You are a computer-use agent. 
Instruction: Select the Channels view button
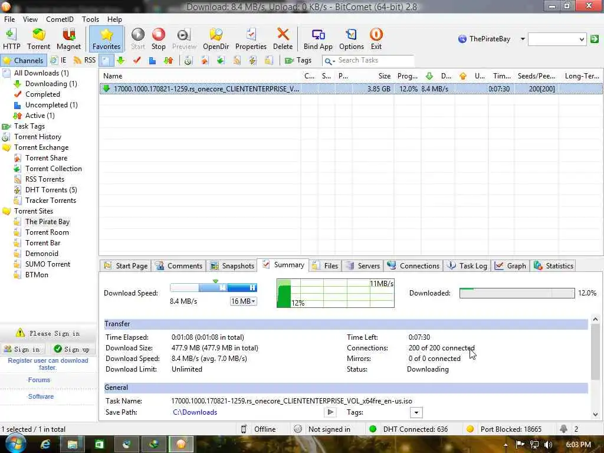pos(24,61)
